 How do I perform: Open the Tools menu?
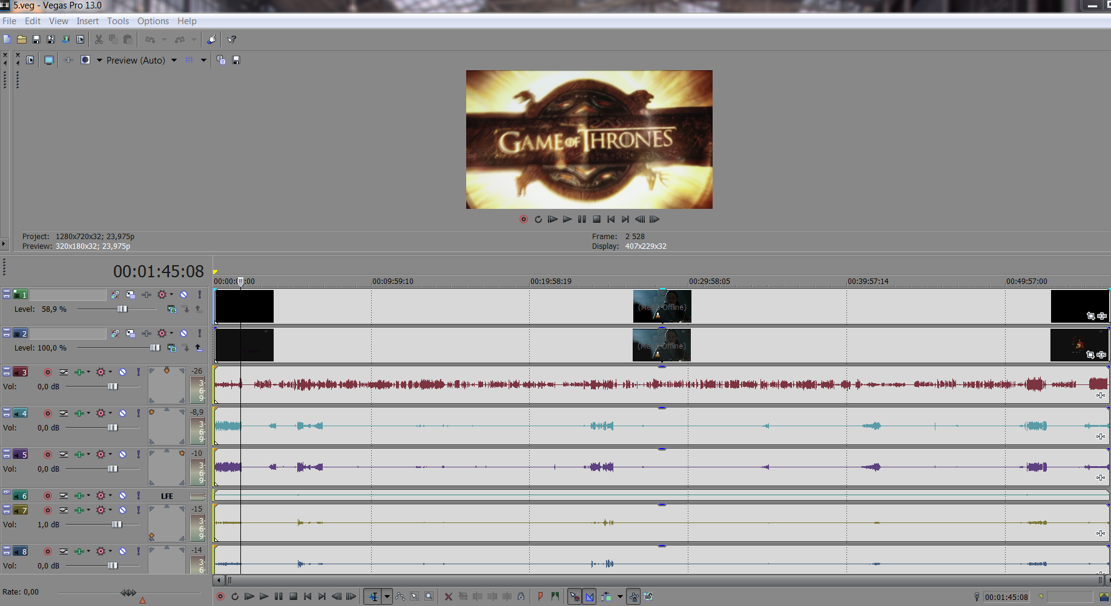click(118, 21)
